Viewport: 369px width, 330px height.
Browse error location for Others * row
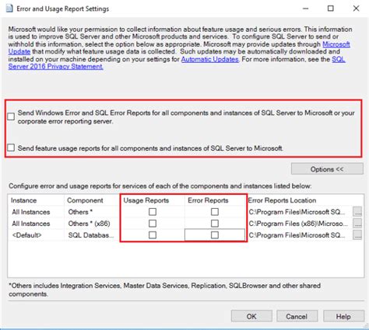click(357, 212)
